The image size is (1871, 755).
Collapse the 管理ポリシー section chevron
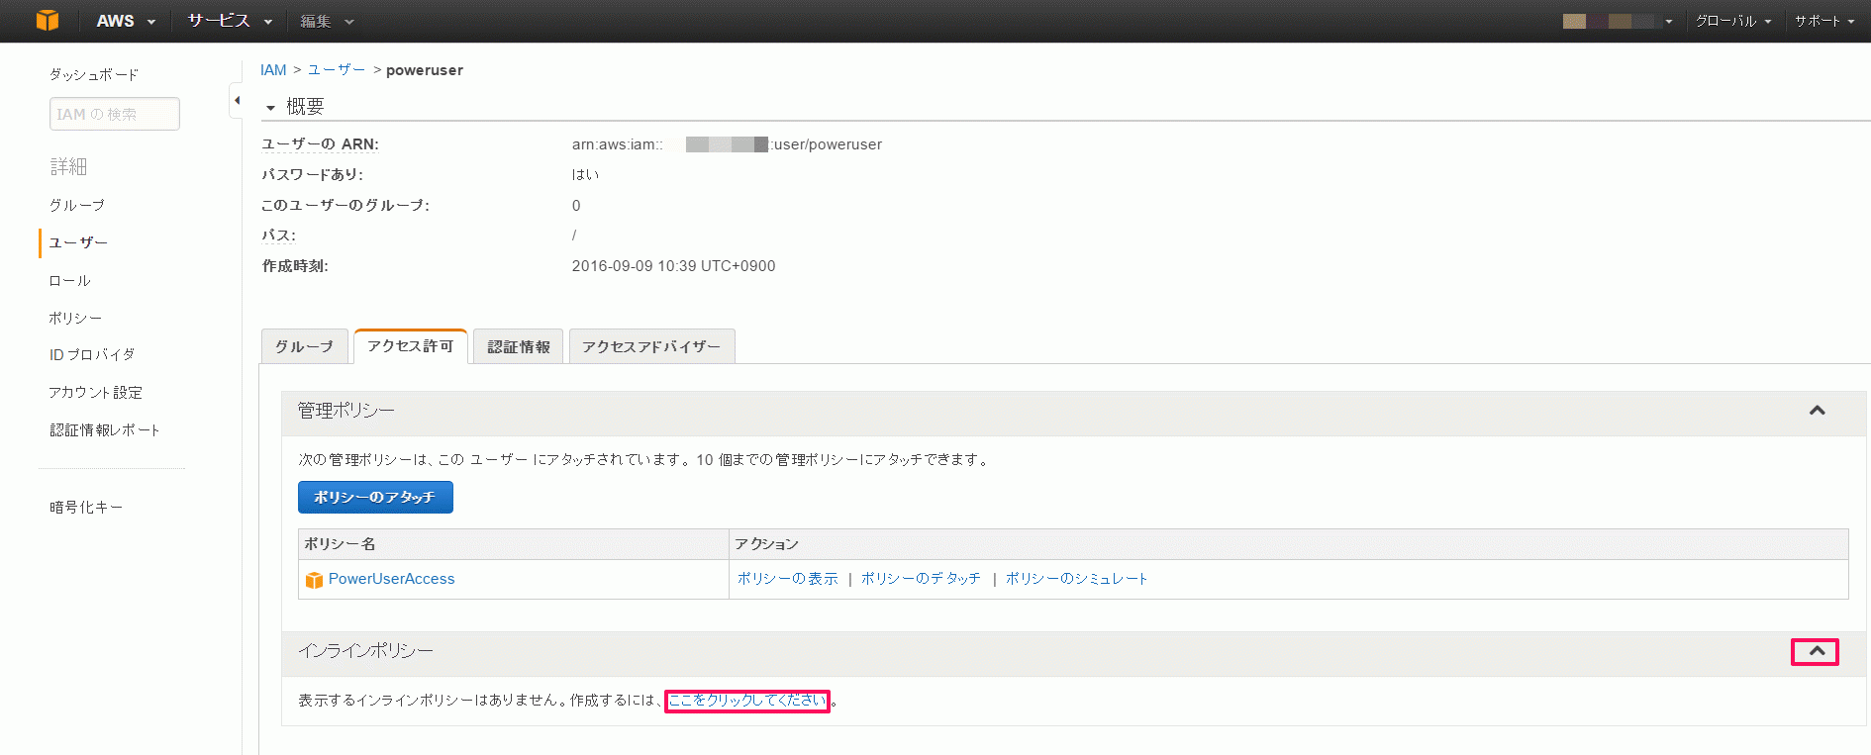(x=1818, y=411)
